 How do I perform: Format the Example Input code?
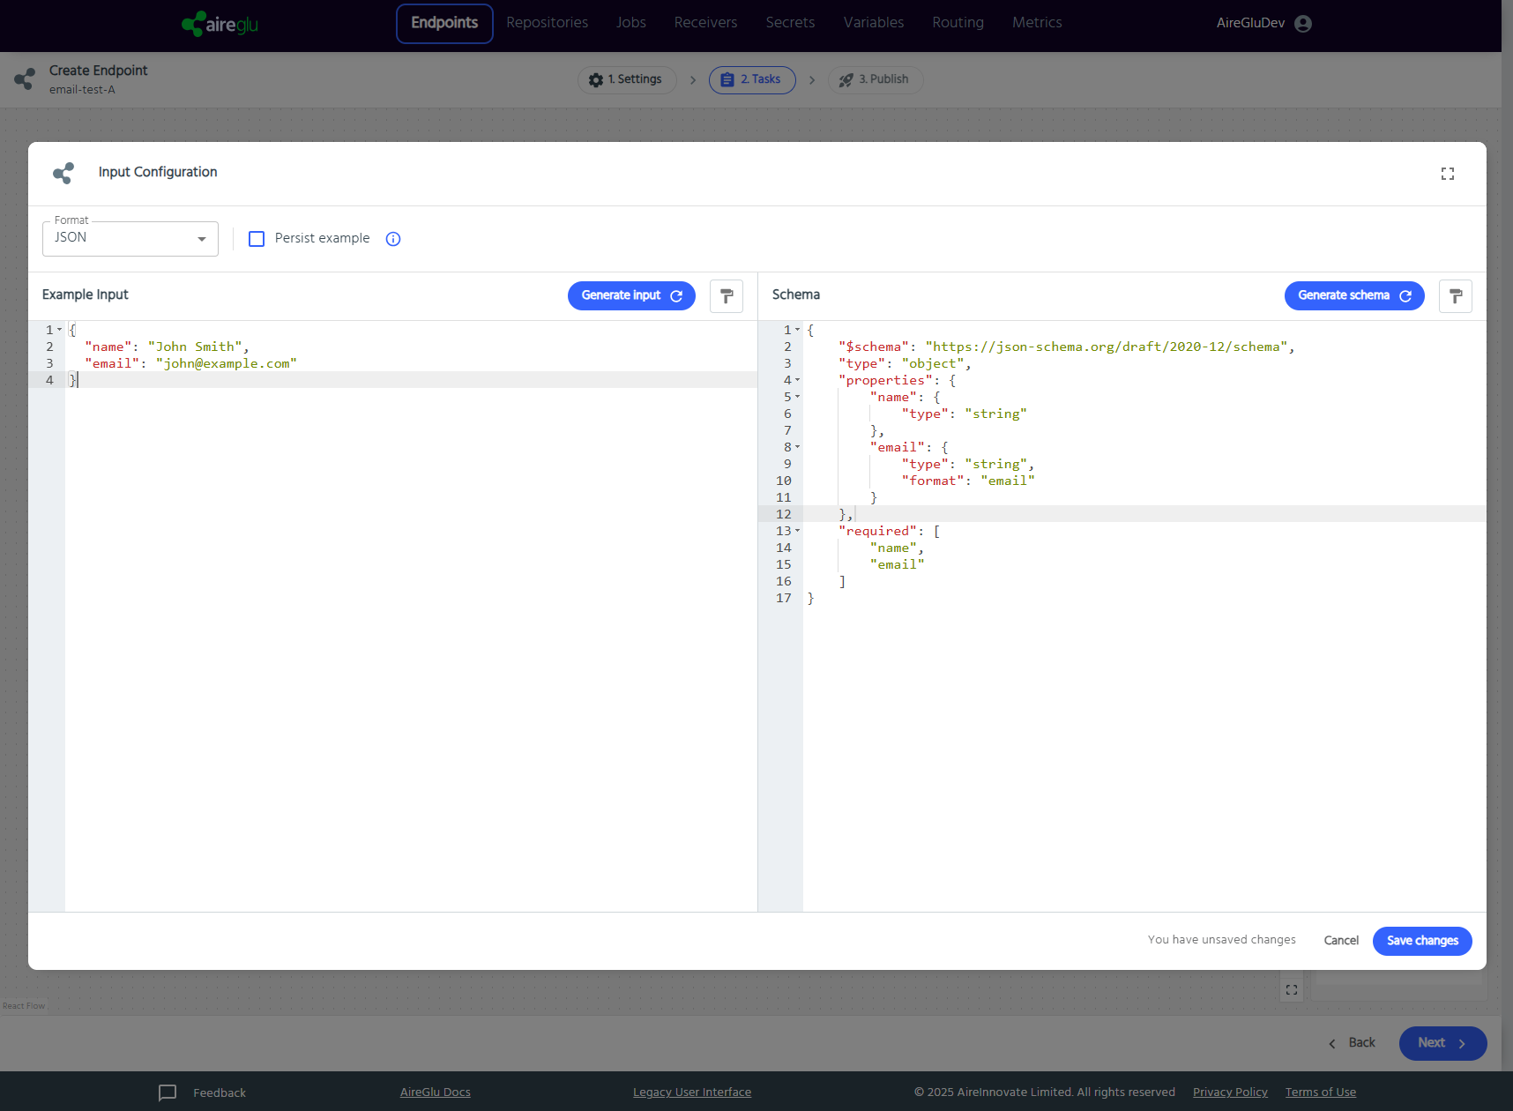727,296
